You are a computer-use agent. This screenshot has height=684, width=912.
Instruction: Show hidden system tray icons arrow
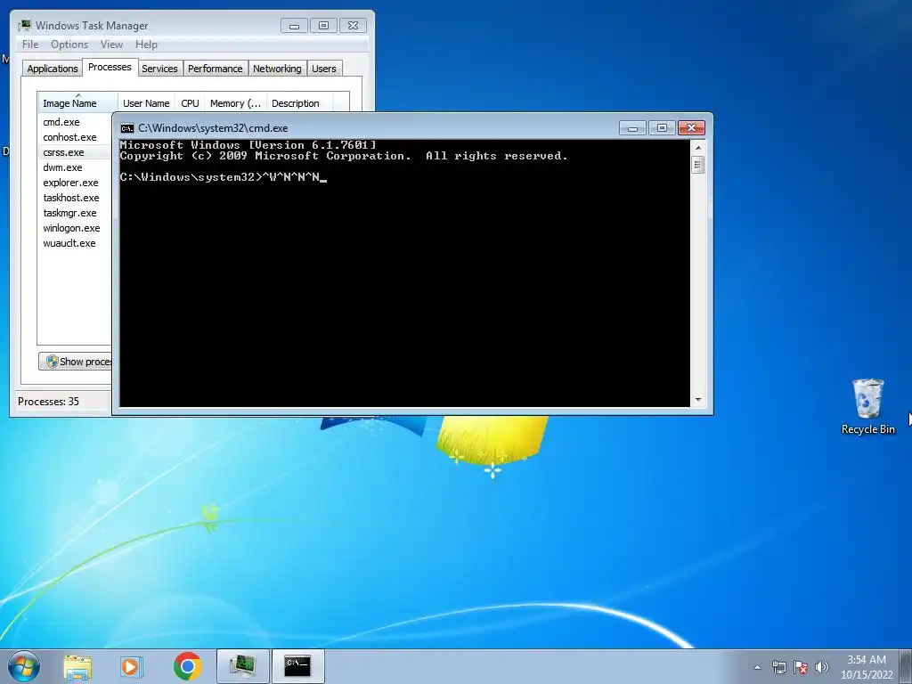click(757, 667)
